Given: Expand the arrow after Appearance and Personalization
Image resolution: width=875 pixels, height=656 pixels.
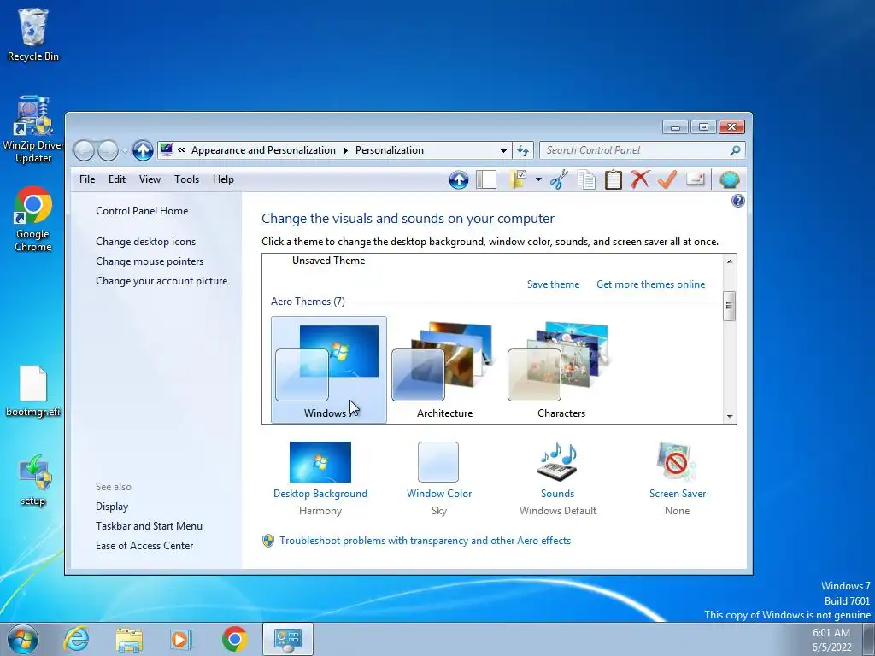Looking at the screenshot, I should tap(346, 150).
